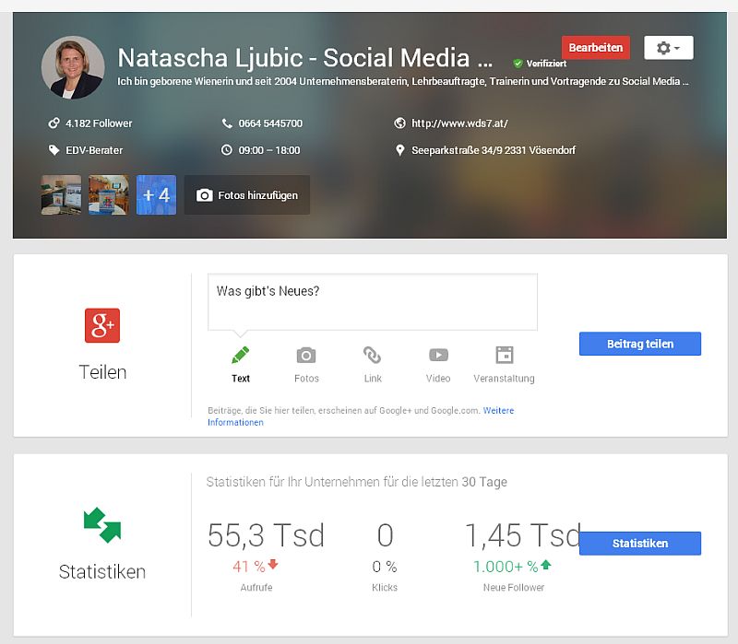Screen dimensions: 738x644
Task: Pick the Video play icon
Action: click(438, 355)
